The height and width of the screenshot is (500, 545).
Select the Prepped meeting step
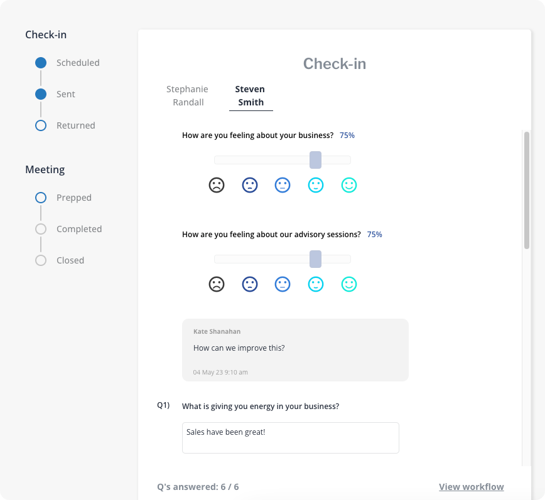coord(41,198)
